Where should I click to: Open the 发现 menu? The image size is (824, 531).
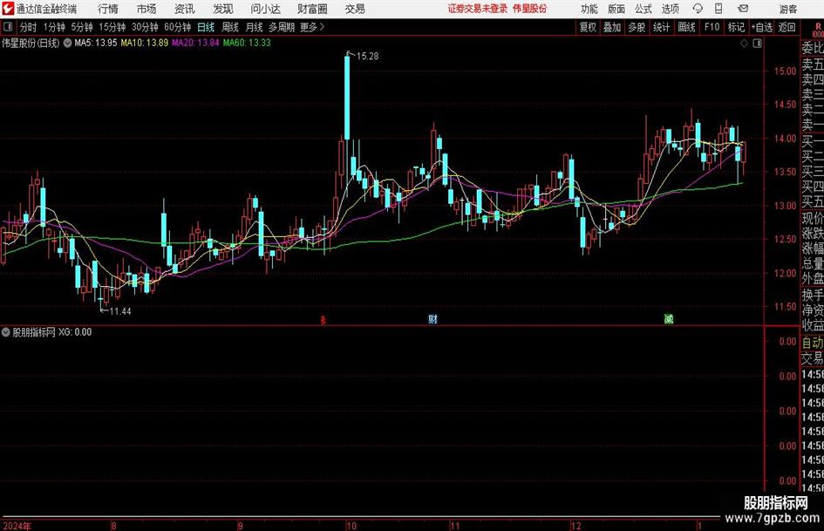pyautogui.click(x=223, y=9)
